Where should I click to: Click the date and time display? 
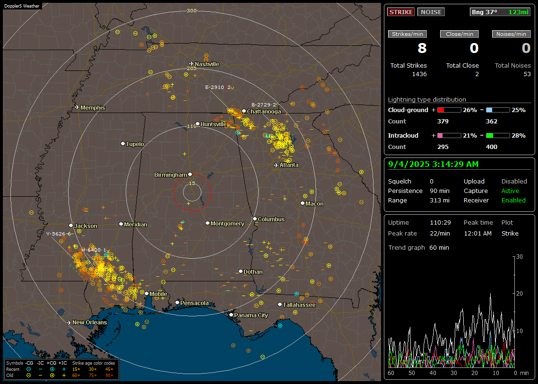[434, 165]
